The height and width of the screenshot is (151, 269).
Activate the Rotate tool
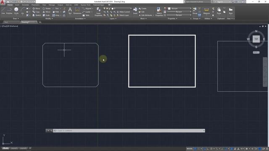tap(47, 8)
